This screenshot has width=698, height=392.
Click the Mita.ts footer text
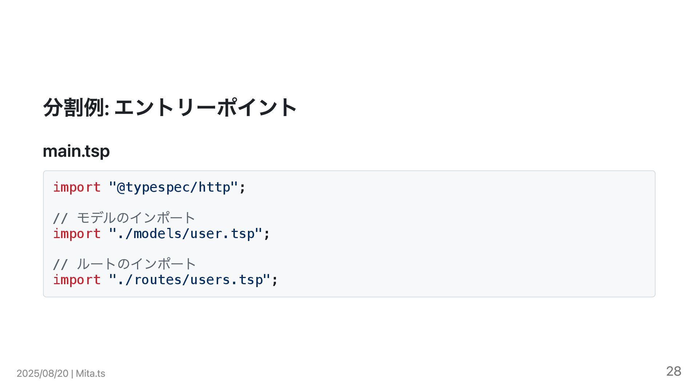(x=91, y=373)
